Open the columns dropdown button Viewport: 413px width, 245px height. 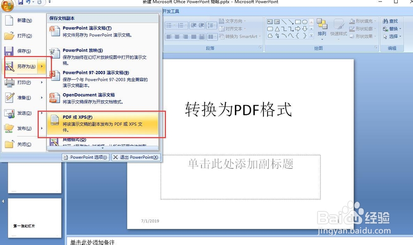(x=212, y=37)
